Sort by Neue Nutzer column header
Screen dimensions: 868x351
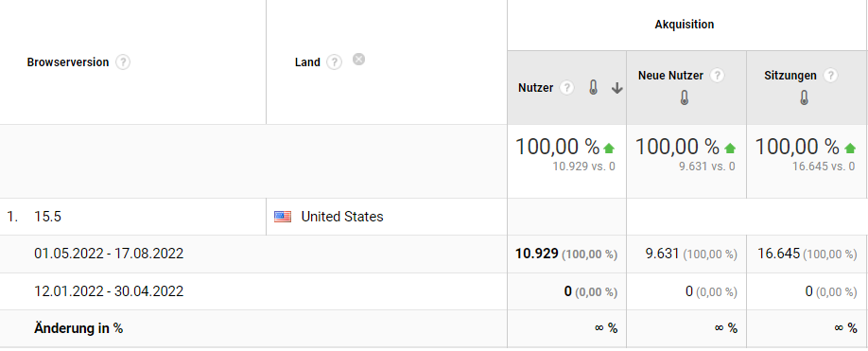click(x=670, y=76)
